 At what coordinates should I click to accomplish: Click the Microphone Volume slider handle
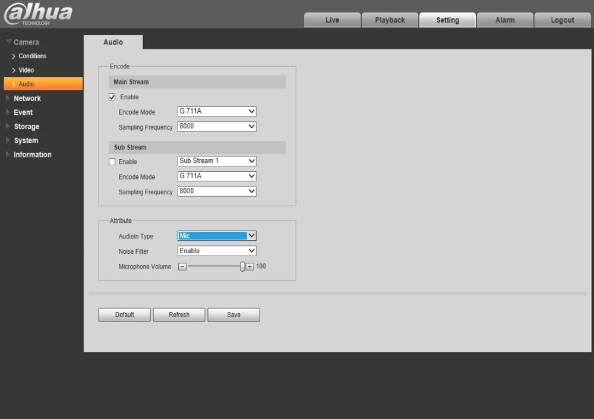tap(242, 267)
